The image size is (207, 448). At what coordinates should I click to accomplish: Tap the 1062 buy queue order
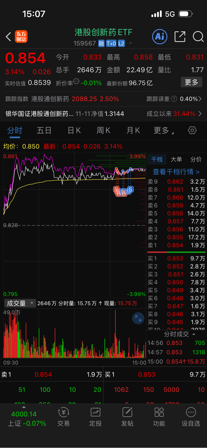click(x=121, y=390)
